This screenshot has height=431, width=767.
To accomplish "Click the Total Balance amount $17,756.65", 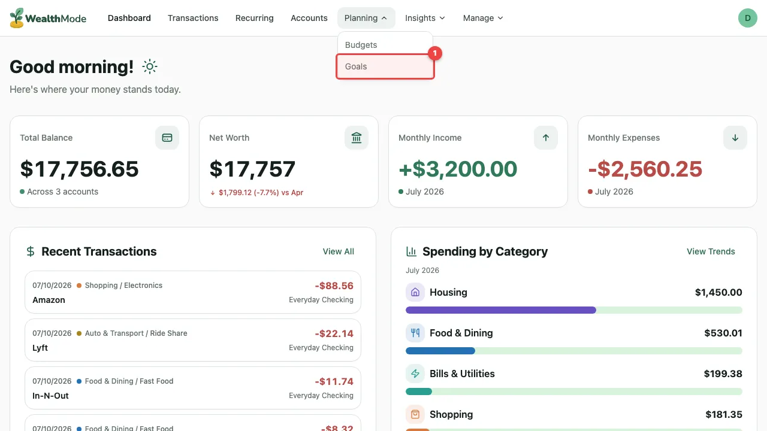I will (79, 169).
